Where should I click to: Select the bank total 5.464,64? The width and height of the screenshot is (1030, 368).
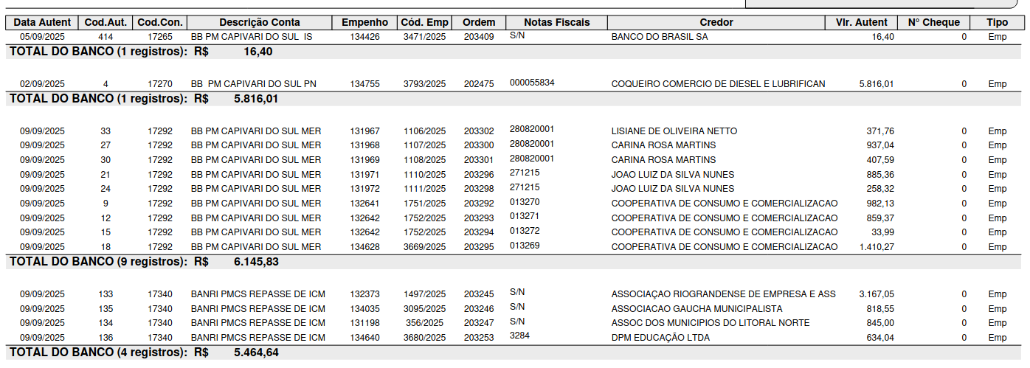point(256,353)
